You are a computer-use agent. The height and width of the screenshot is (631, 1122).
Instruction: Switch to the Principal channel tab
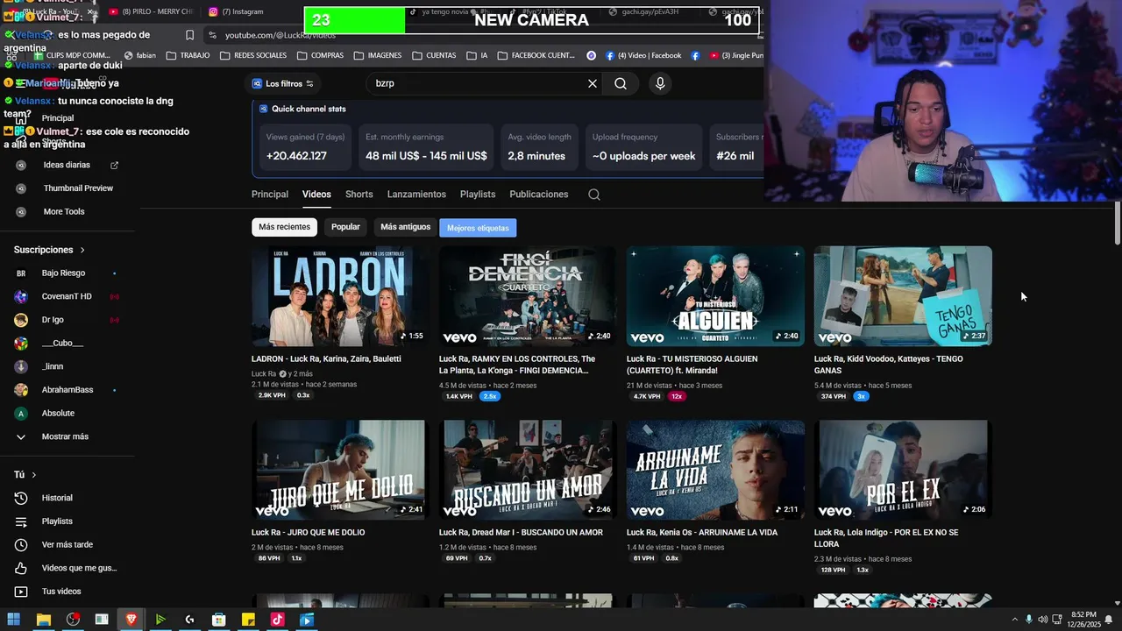[270, 195]
